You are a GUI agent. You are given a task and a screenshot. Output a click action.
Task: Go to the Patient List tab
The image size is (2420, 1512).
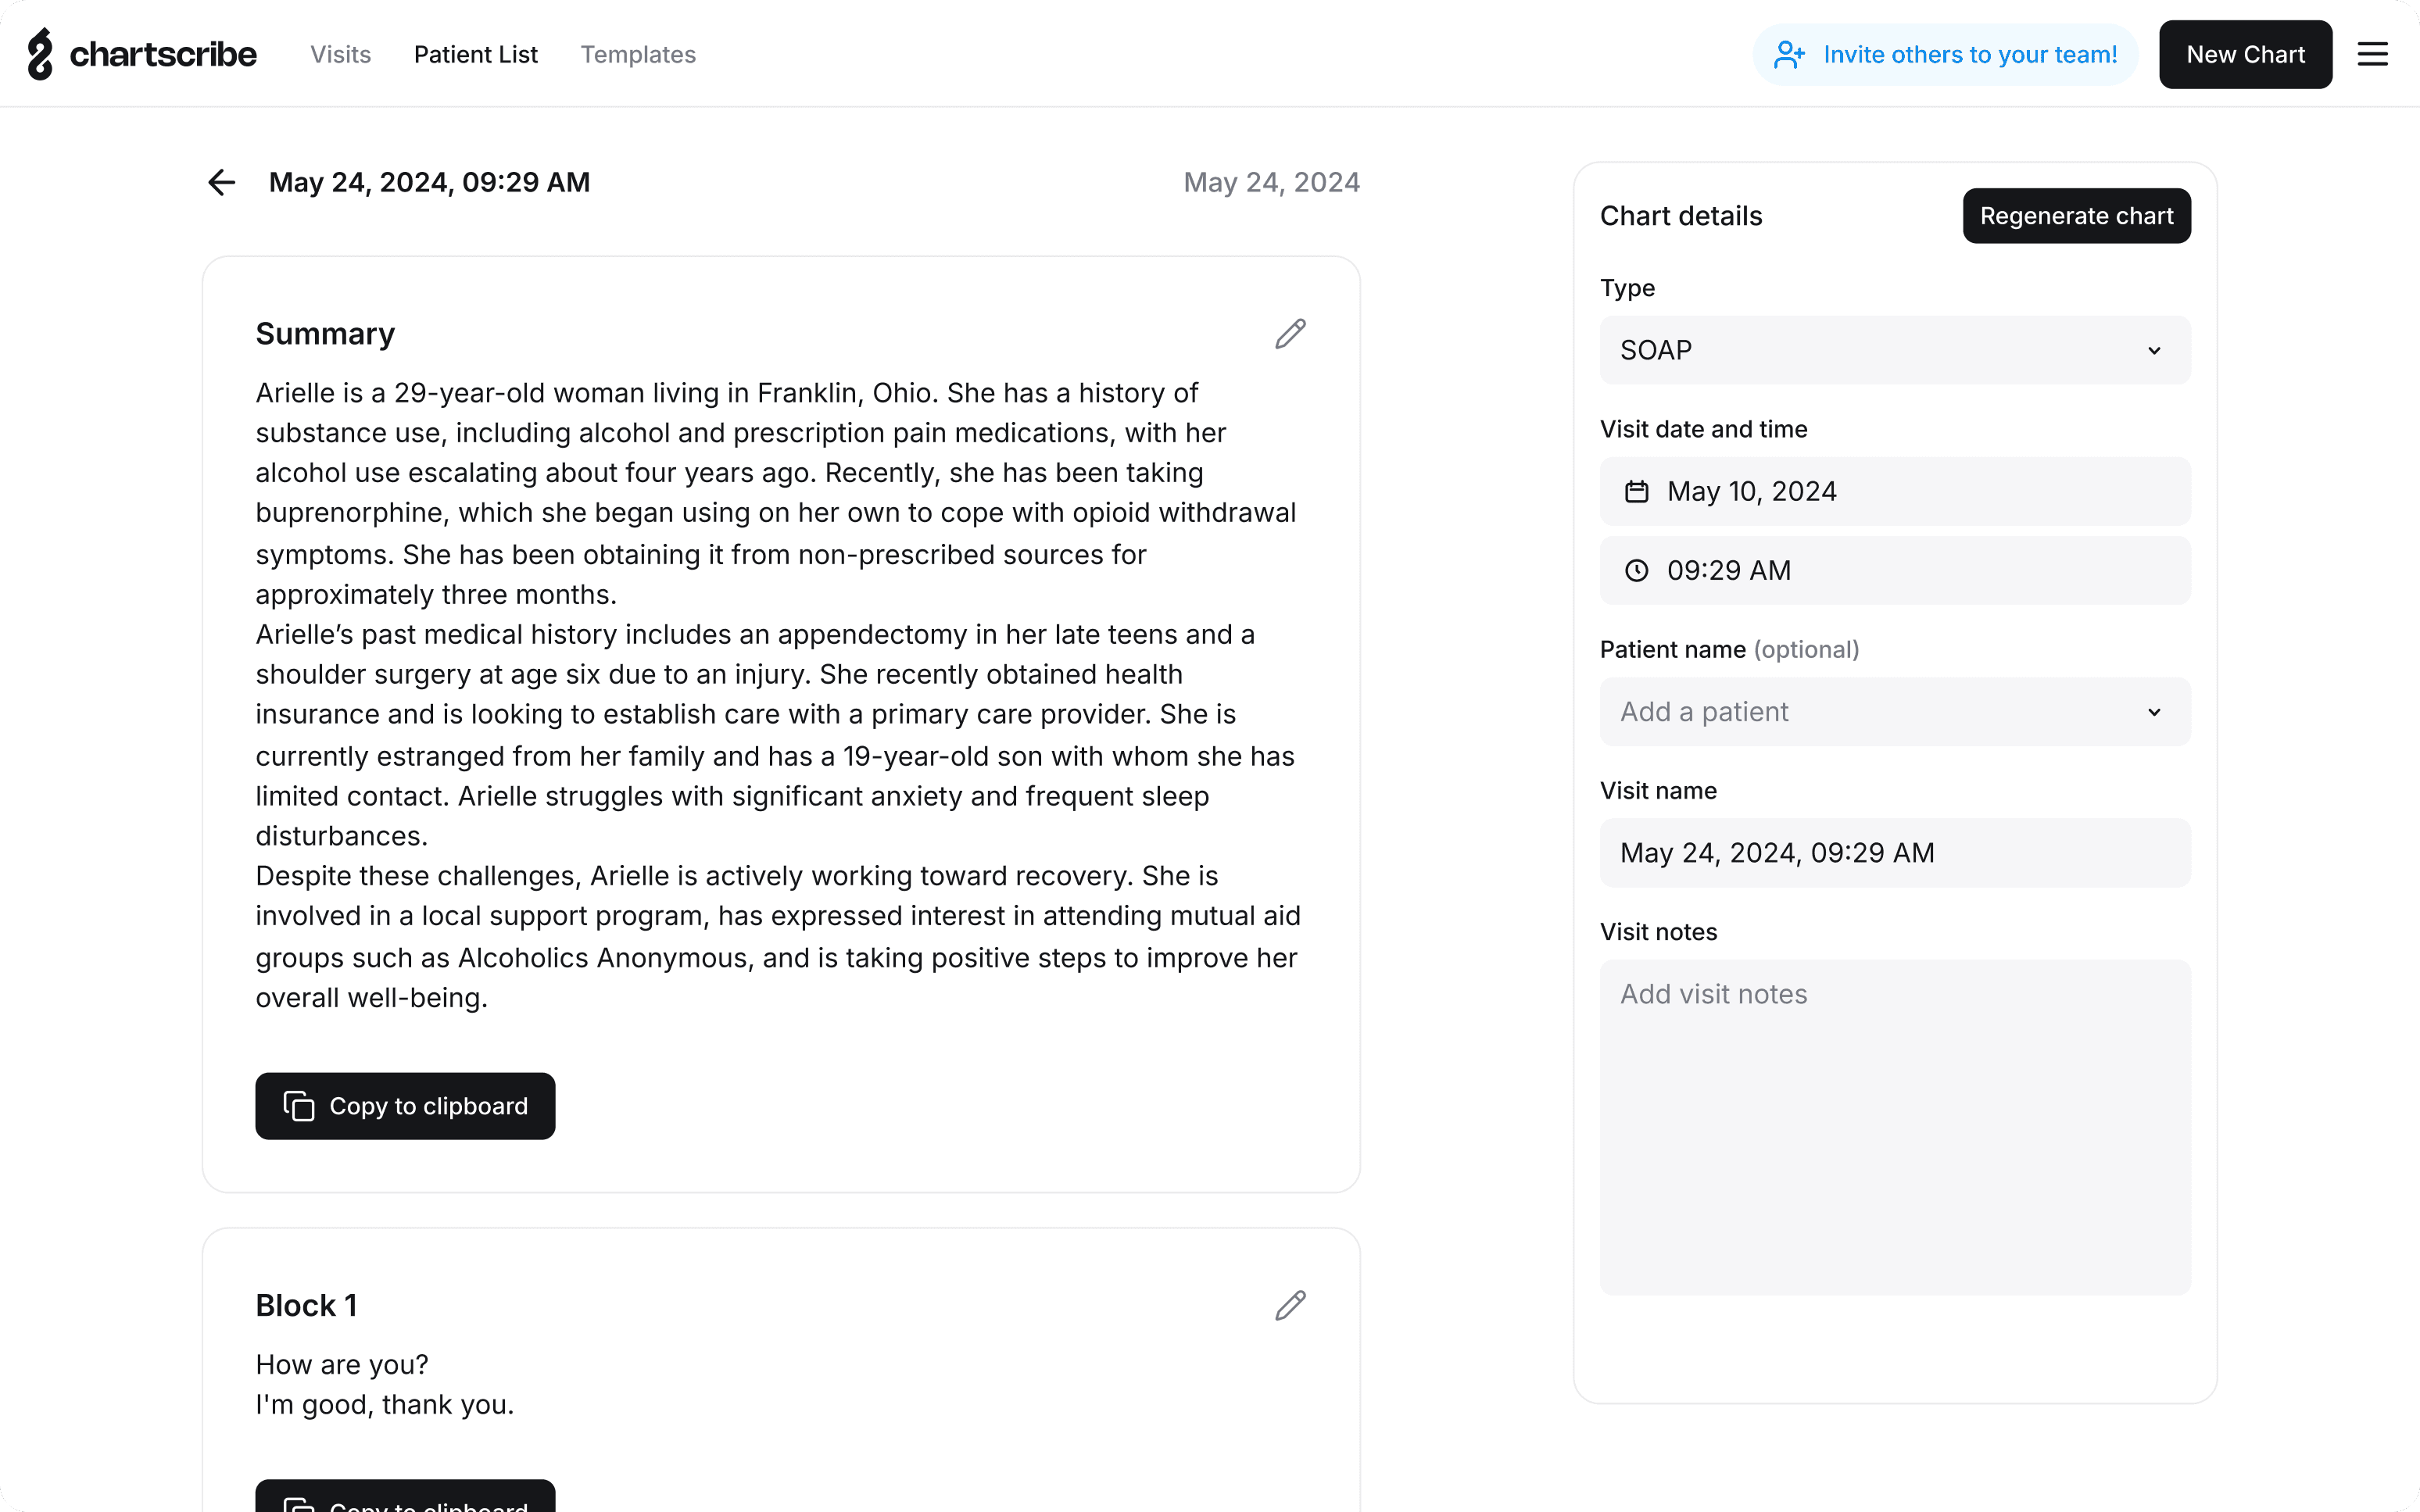coord(476,54)
